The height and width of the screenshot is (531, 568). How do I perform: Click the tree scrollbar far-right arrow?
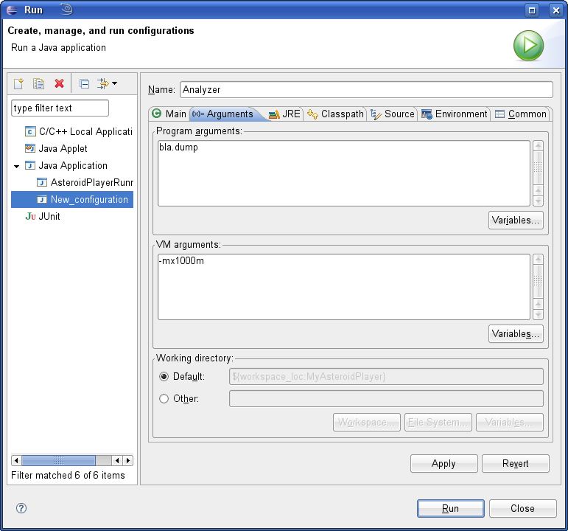[128, 461]
